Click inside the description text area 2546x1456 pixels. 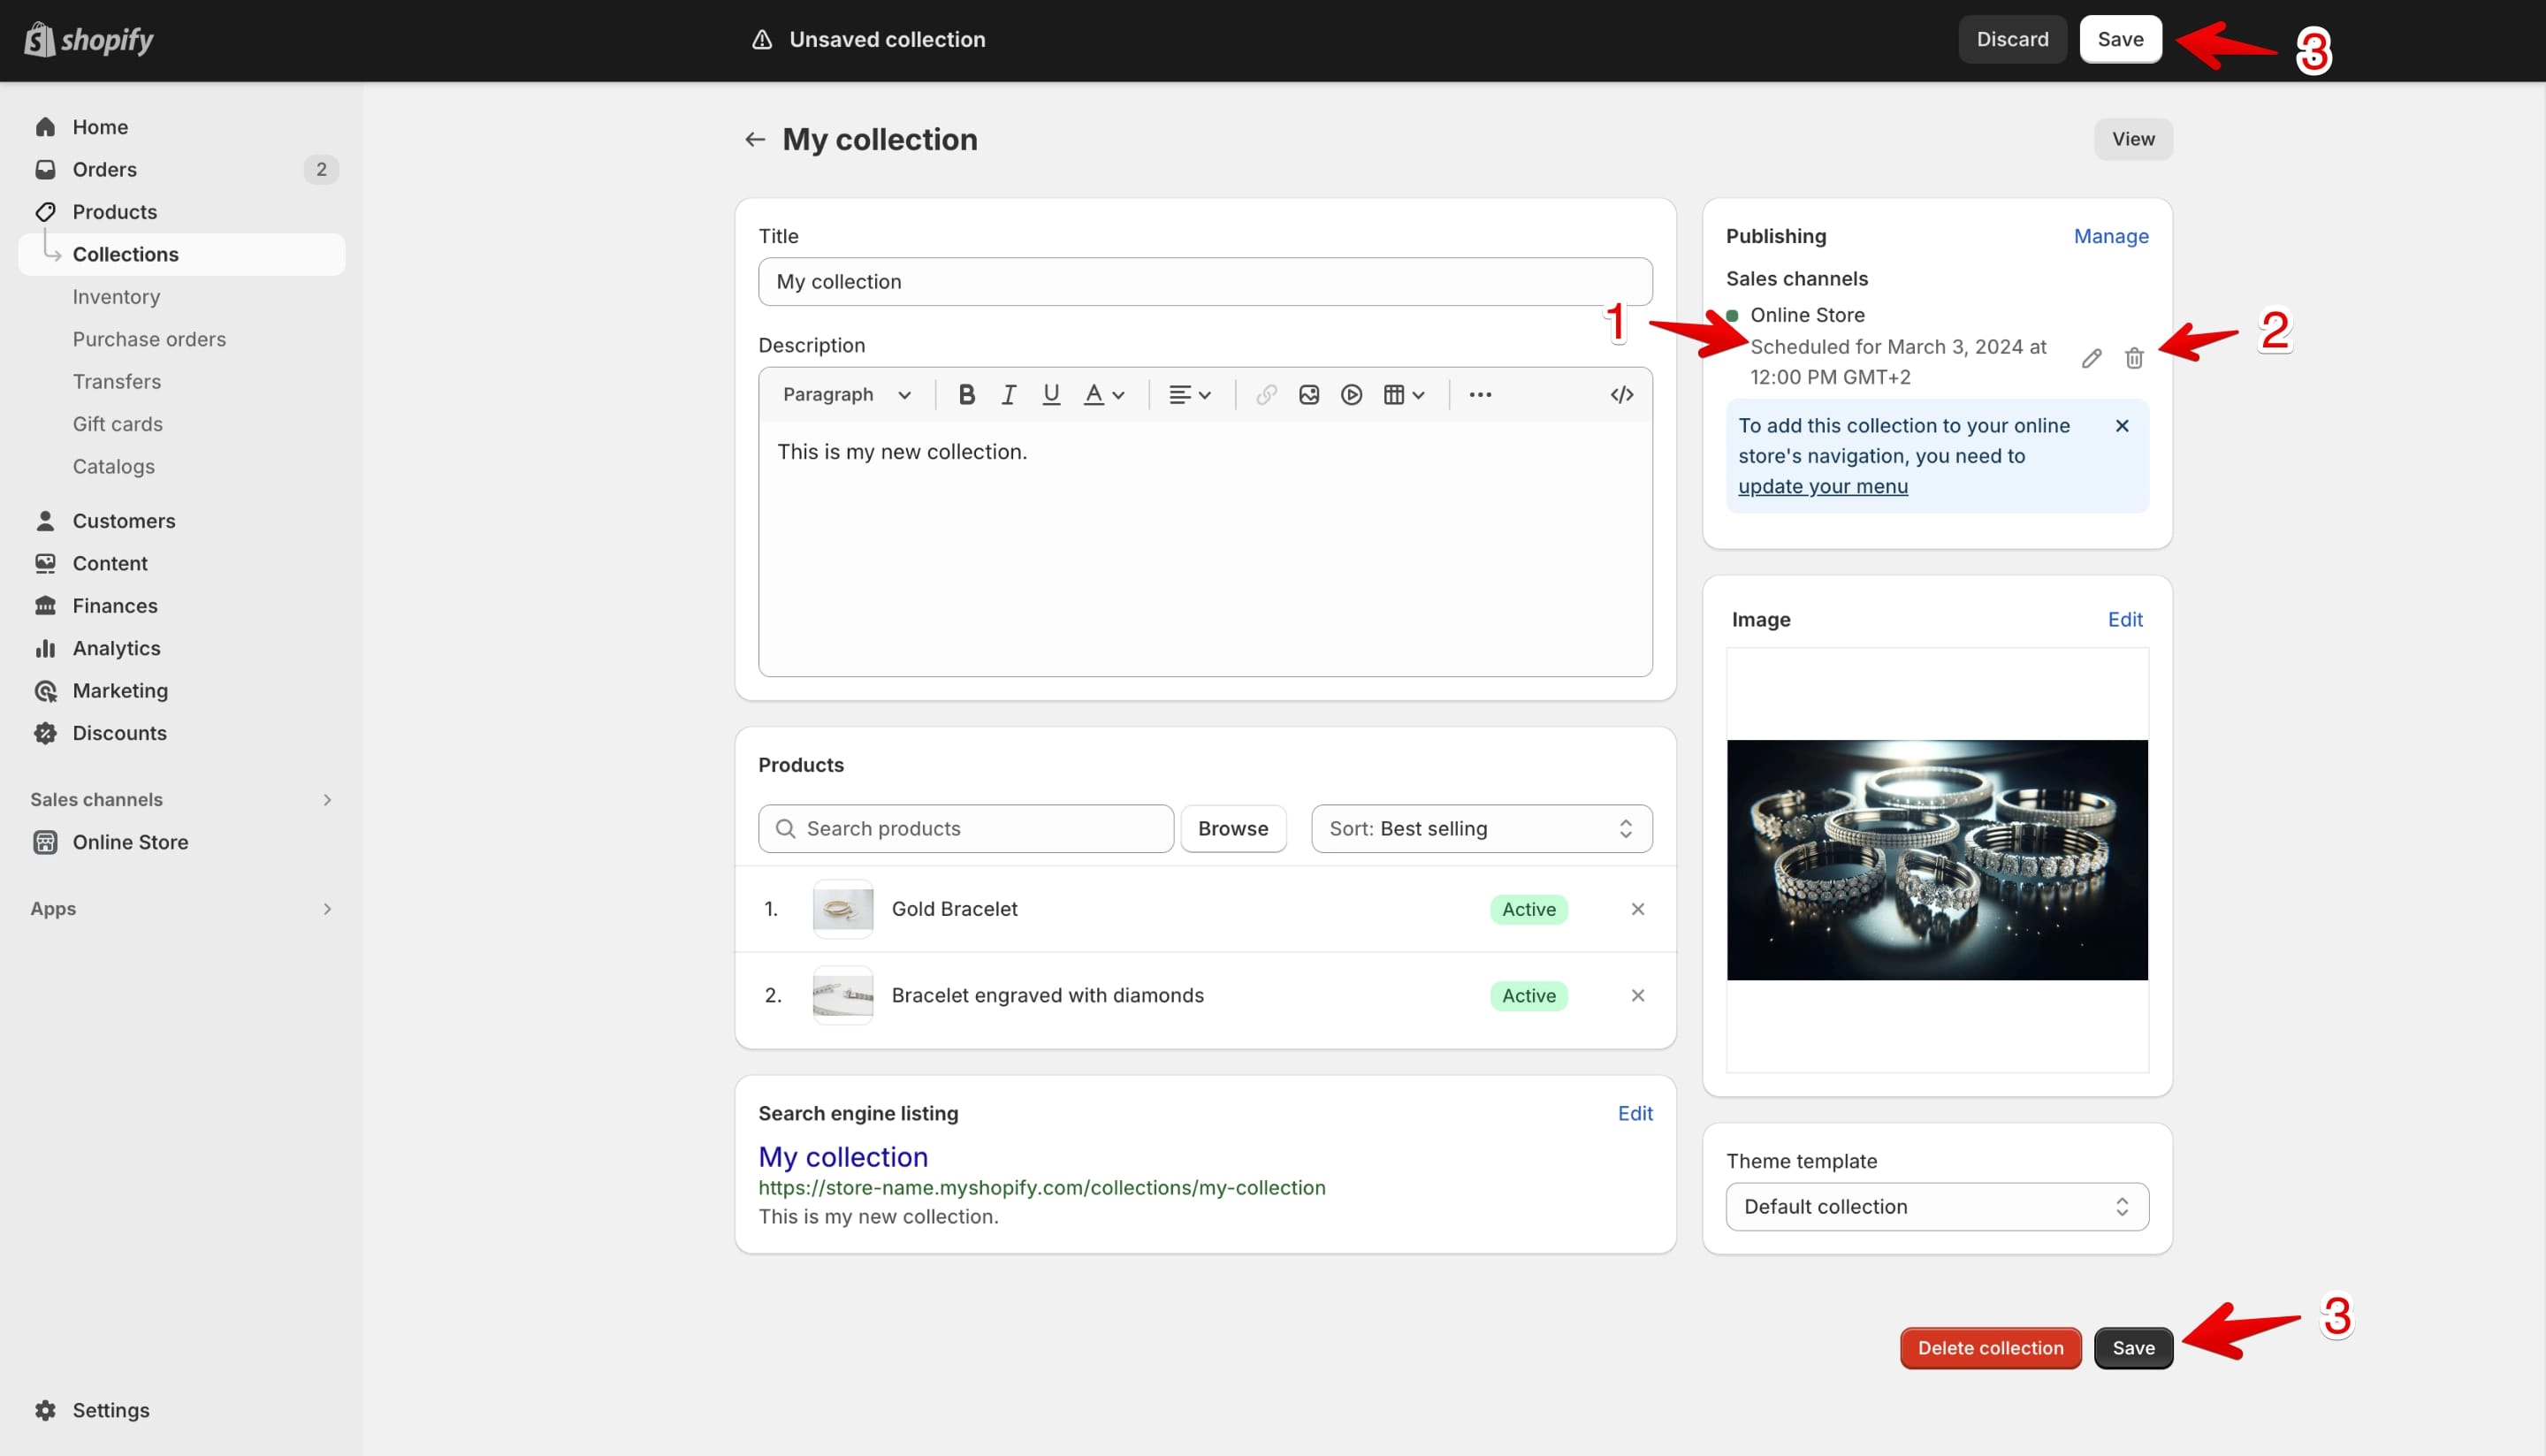click(1205, 549)
